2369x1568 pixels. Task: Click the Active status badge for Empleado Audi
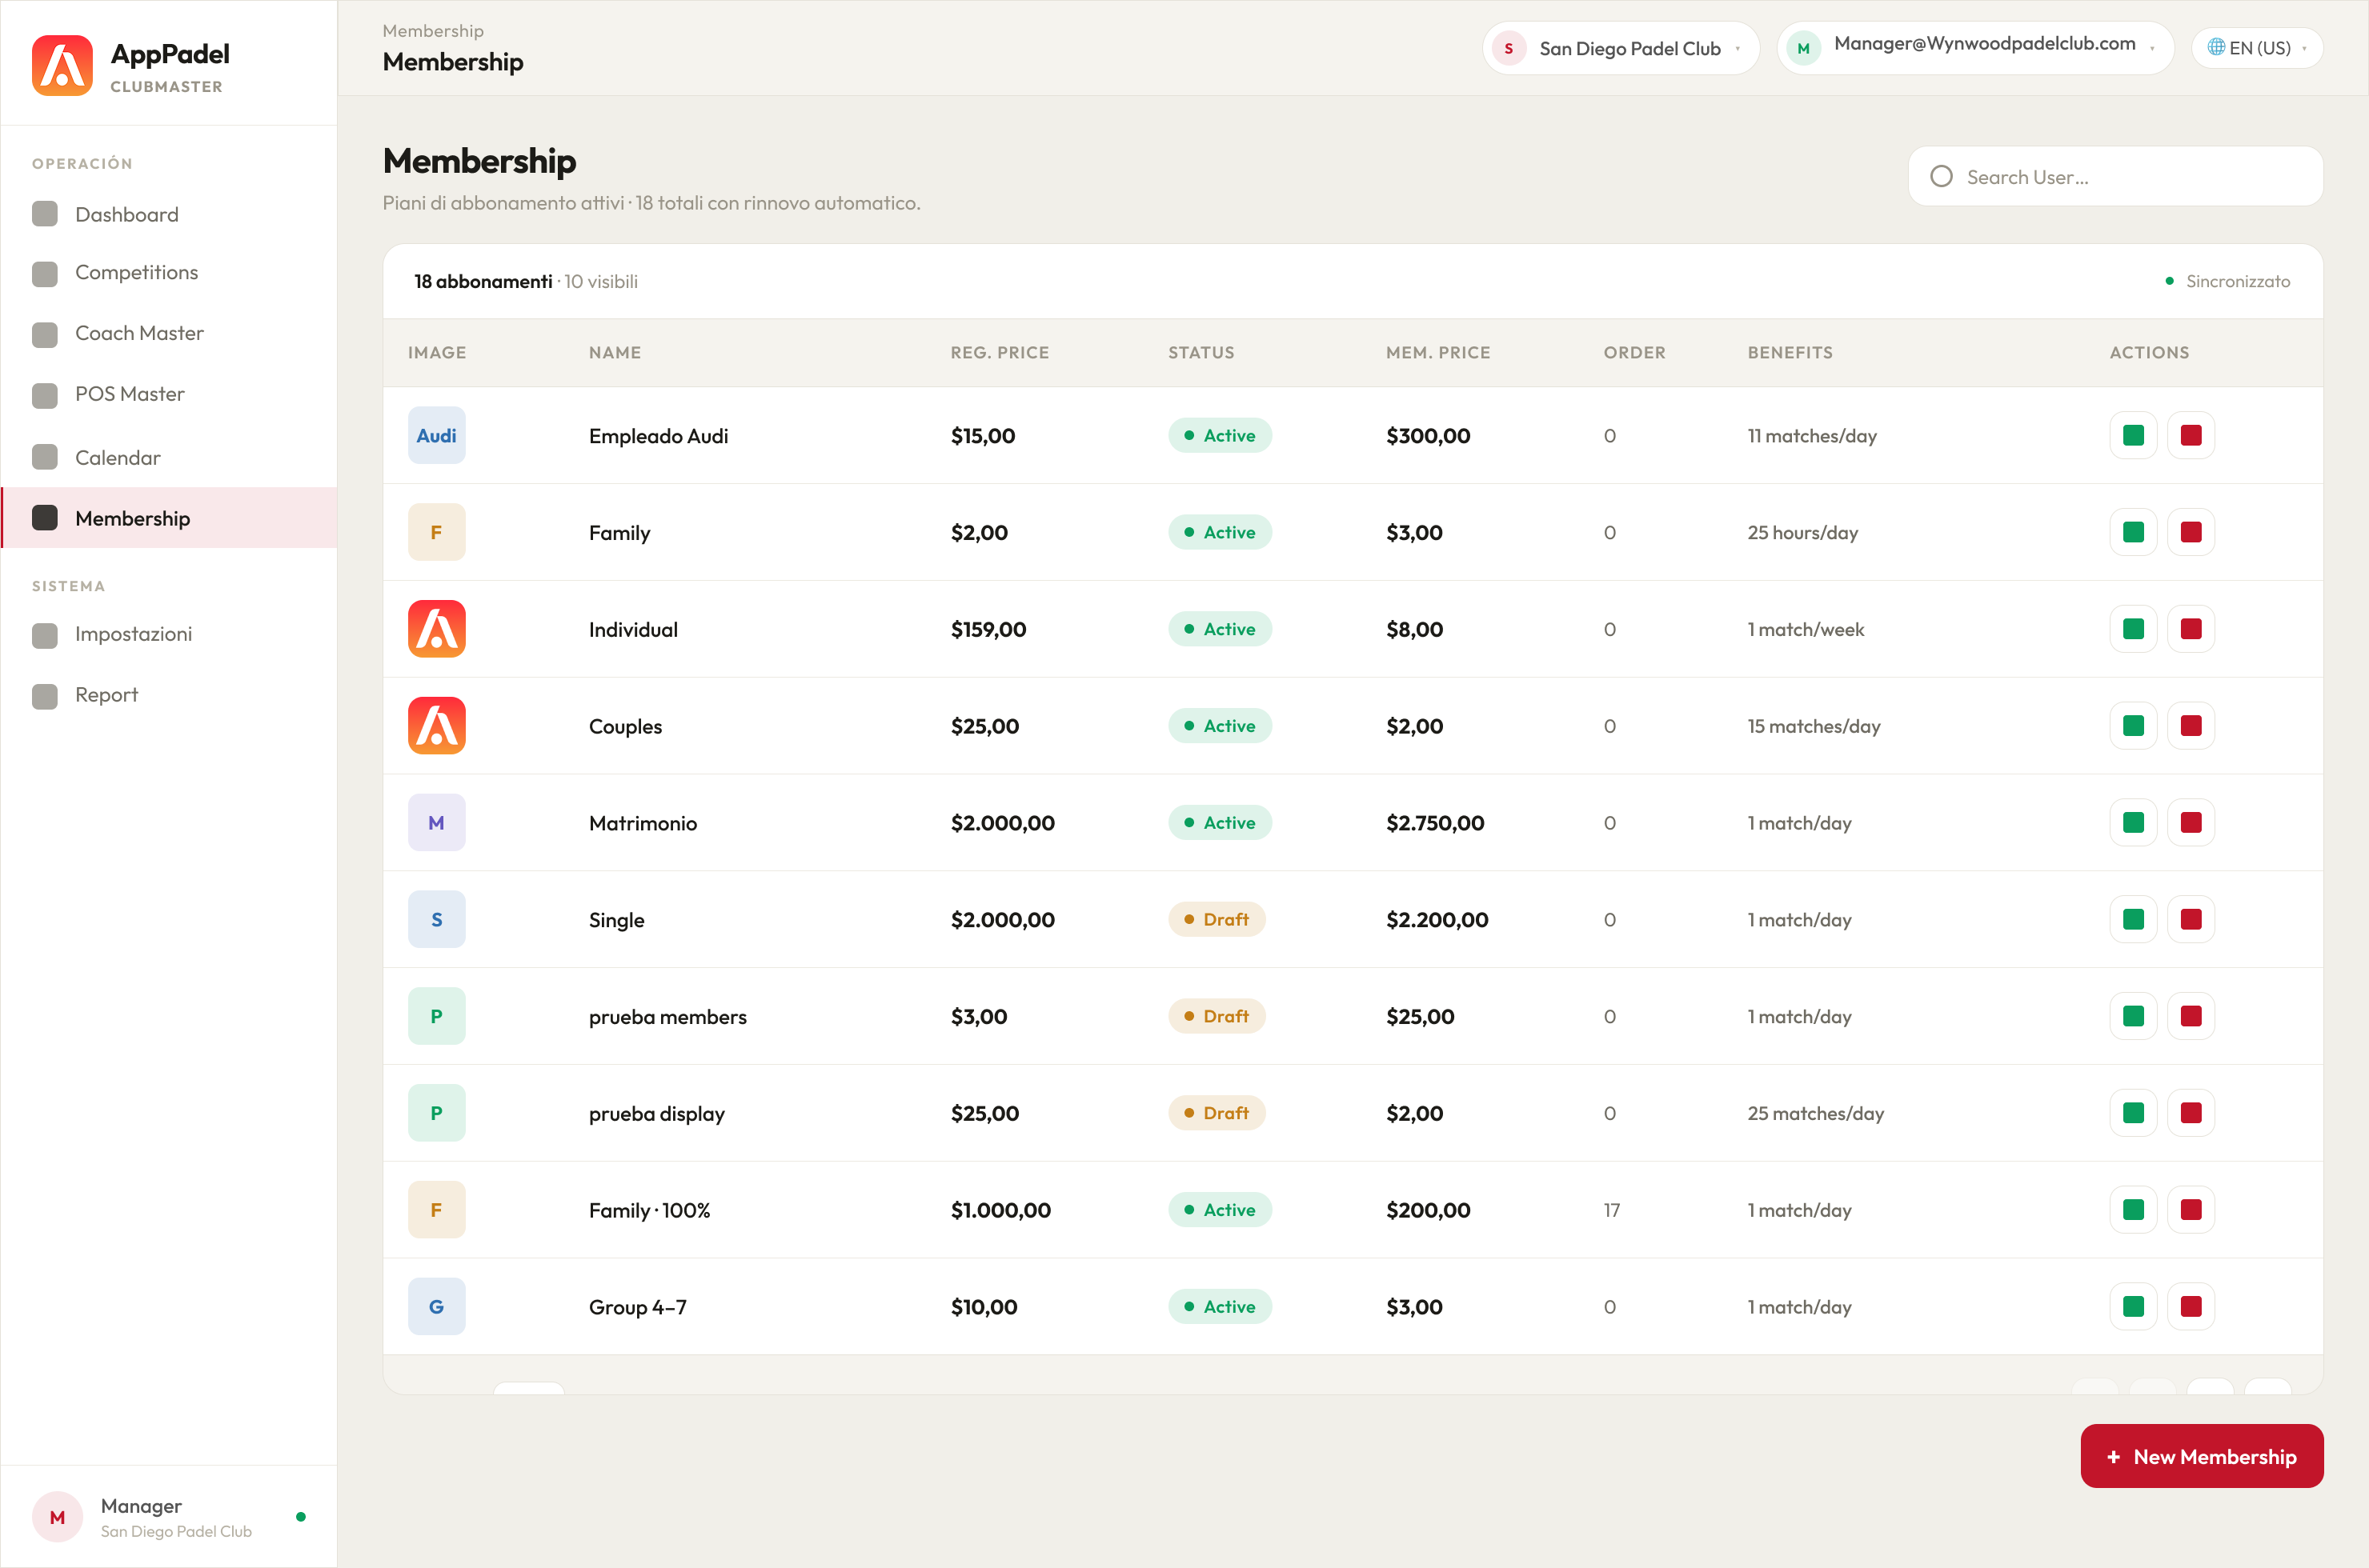coord(1220,435)
